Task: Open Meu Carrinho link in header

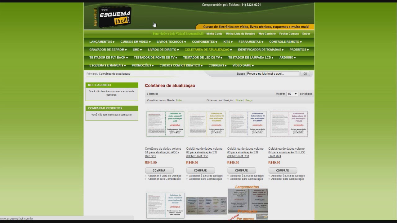Action: (267, 34)
